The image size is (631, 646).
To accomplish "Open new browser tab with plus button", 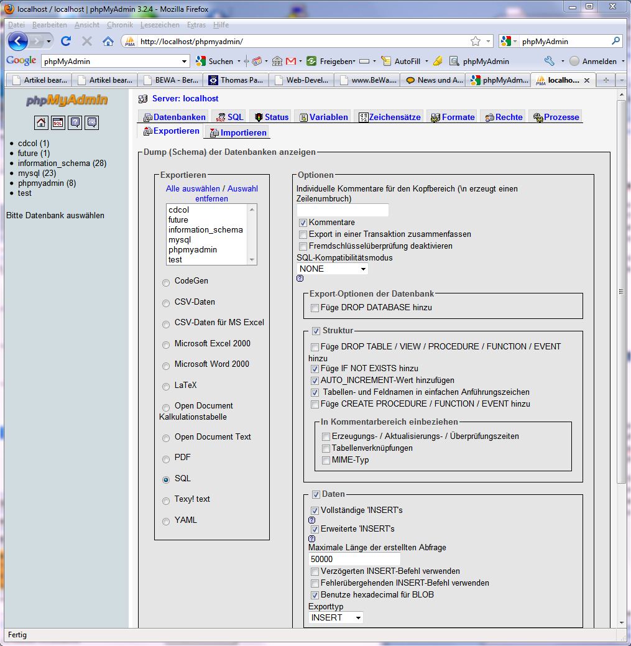I will [x=606, y=80].
